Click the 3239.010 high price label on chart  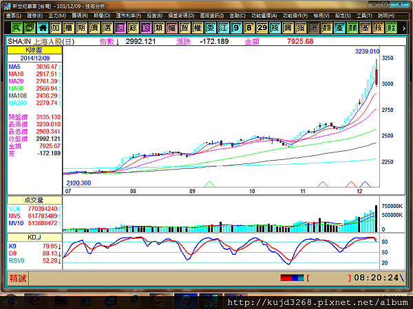click(x=367, y=51)
